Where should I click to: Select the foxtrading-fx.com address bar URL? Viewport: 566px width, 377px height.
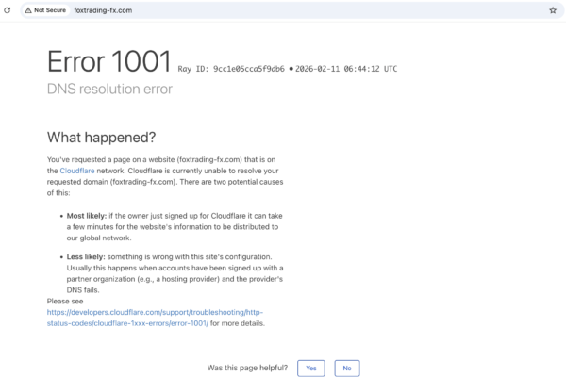(x=103, y=10)
